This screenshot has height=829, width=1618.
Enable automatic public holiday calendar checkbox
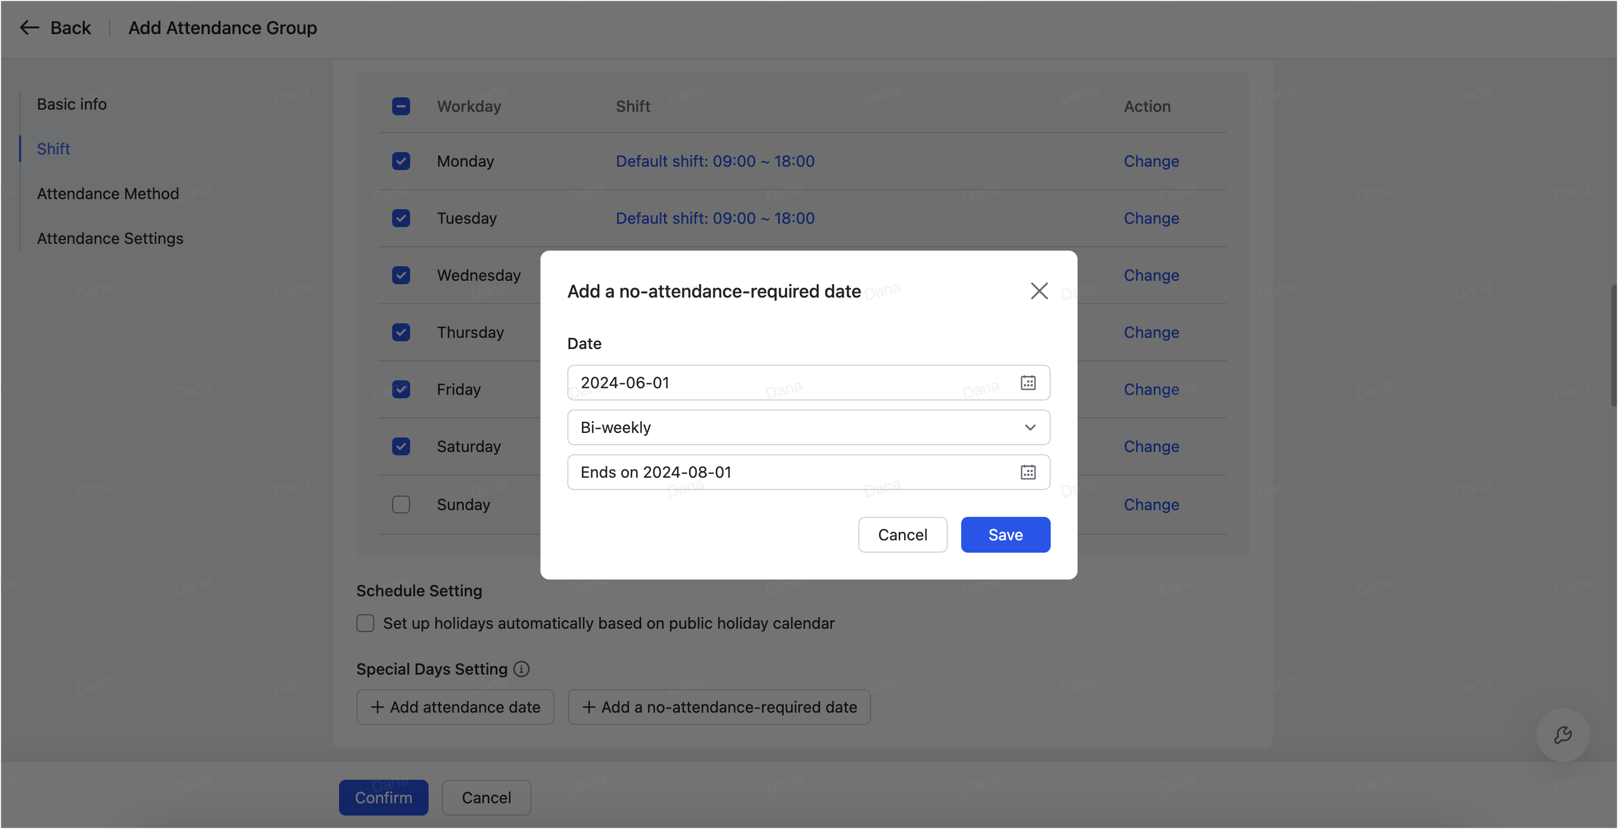(365, 623)
